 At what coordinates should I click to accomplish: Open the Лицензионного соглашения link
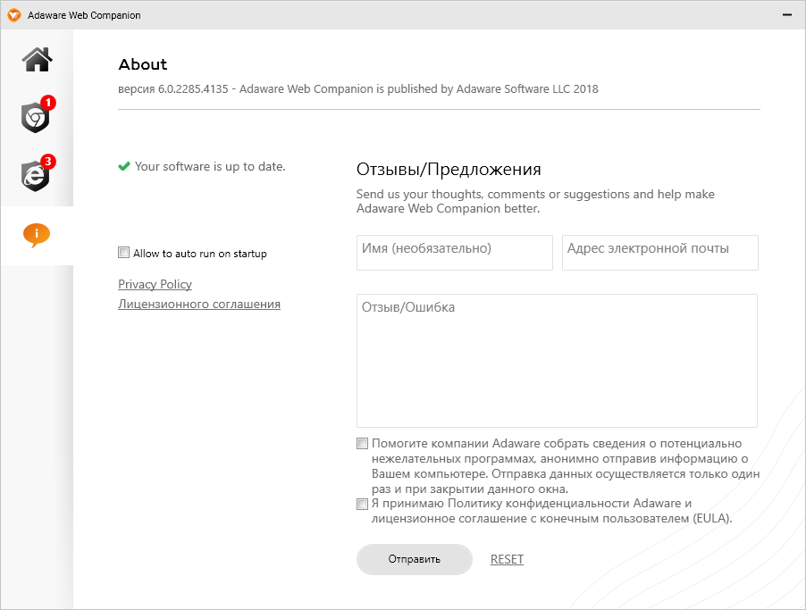[x=199, y=304]
